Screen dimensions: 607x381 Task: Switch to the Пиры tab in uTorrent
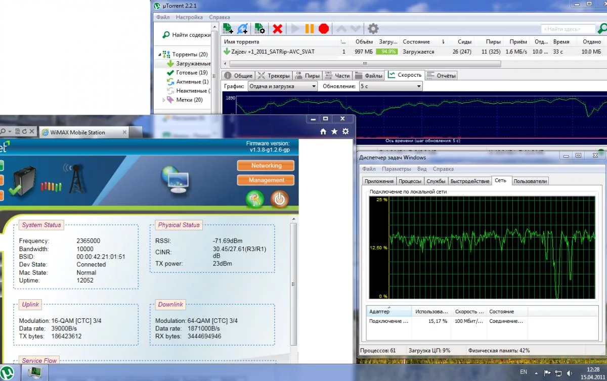308,76
